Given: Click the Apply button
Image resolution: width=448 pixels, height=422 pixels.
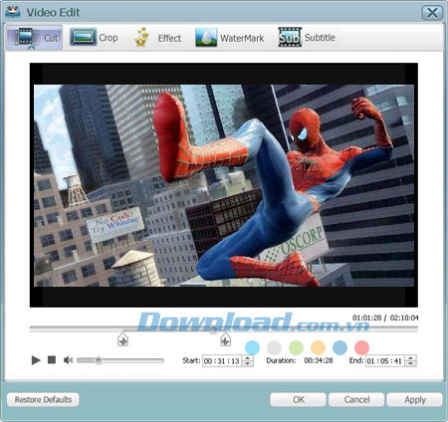Looking at the screenshot, I should pos(415,400).
